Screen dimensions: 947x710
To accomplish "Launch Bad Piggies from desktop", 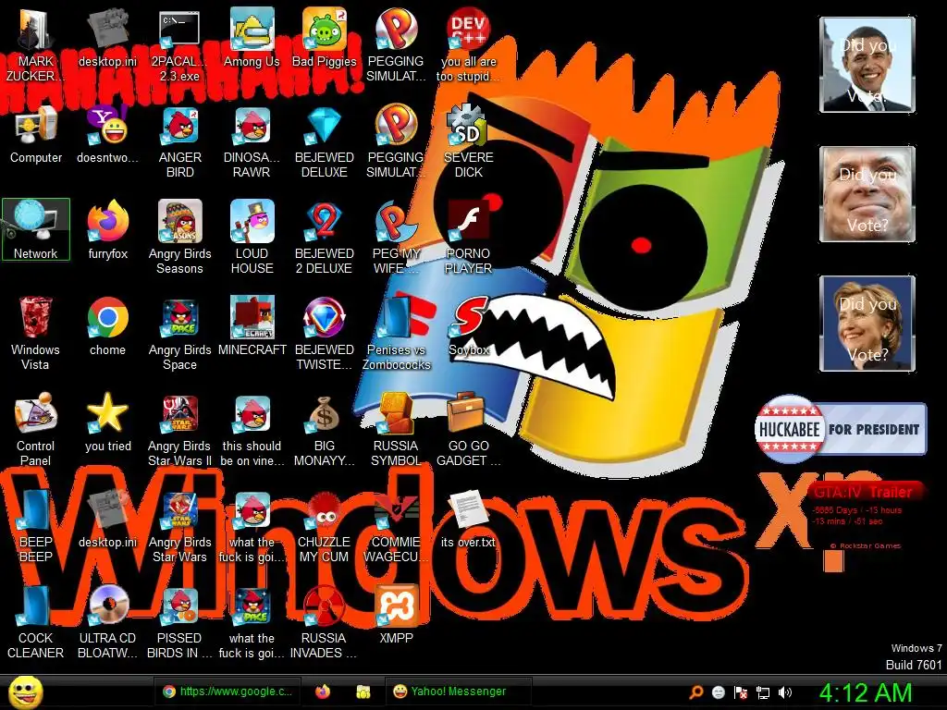I will [x=325, y=39].
